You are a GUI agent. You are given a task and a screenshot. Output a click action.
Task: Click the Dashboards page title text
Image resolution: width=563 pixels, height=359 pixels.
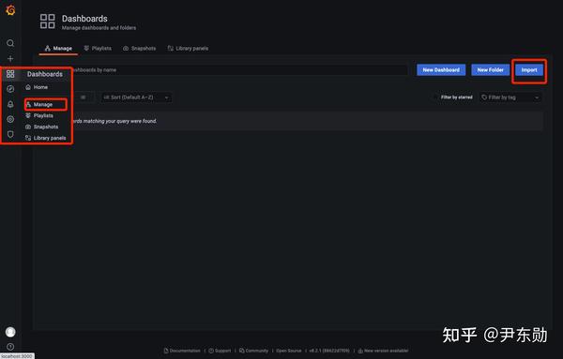(84, 19)
